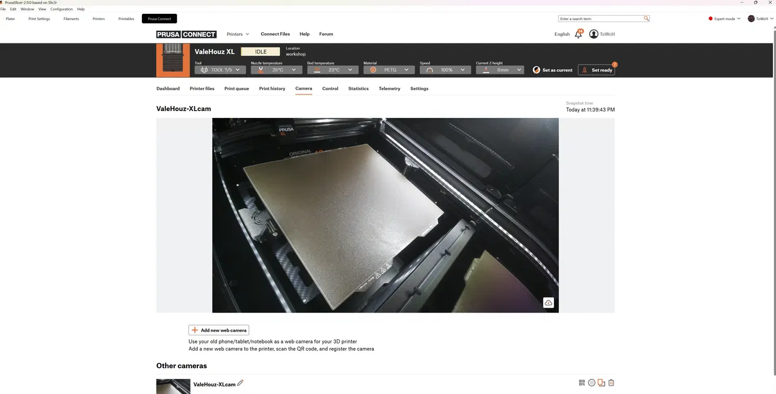Click the ToWcH user avatar icon
Screen dimensions: 776x394
593,34
